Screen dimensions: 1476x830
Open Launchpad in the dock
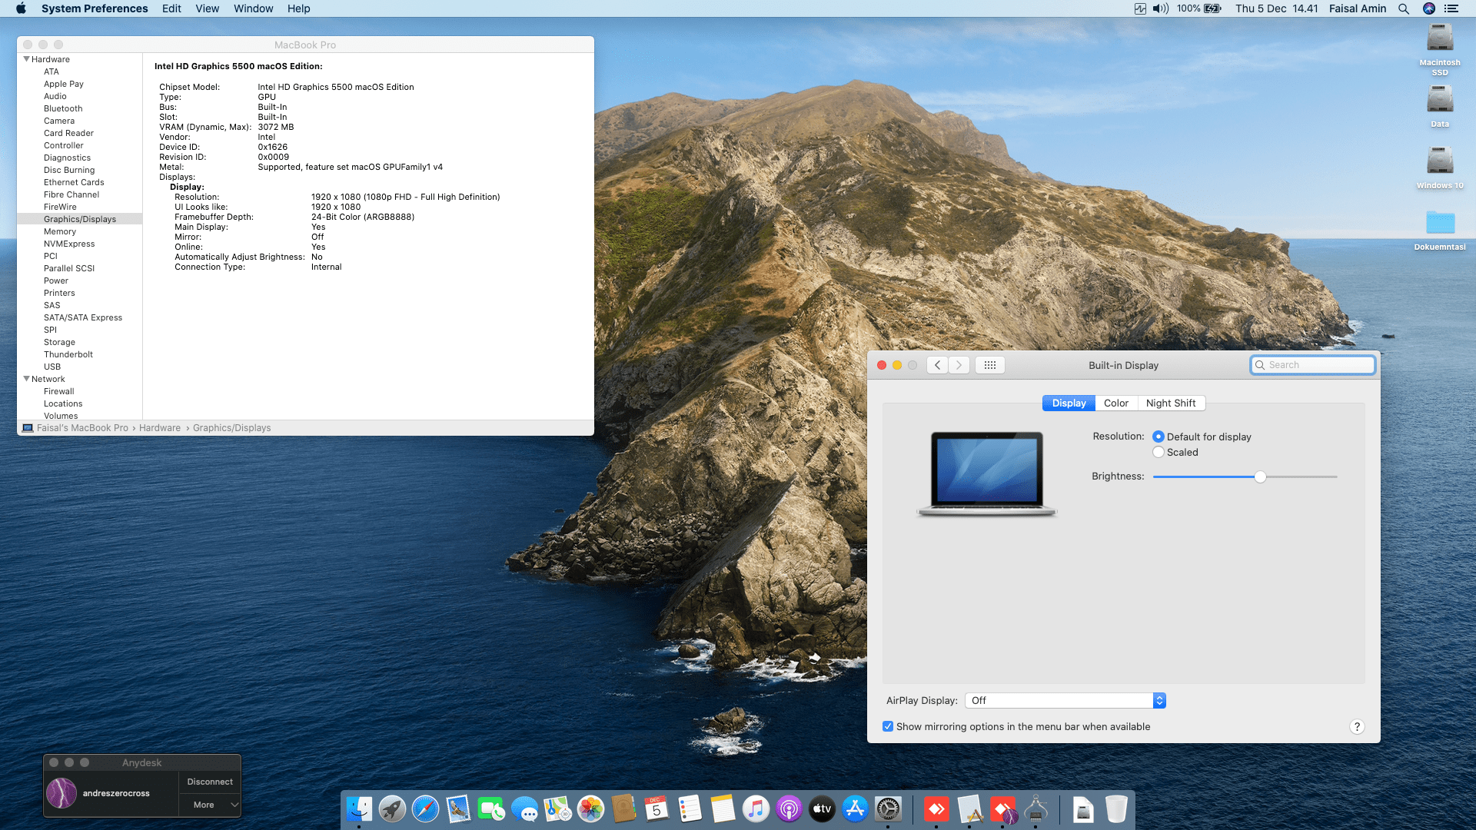[392, 808]
